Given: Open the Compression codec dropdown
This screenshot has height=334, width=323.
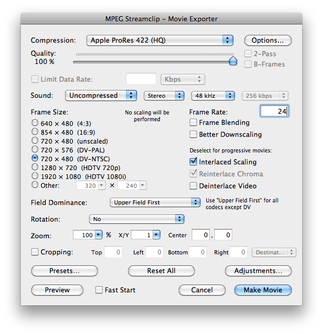Looking at the screenshot, I should pos(160,40).
